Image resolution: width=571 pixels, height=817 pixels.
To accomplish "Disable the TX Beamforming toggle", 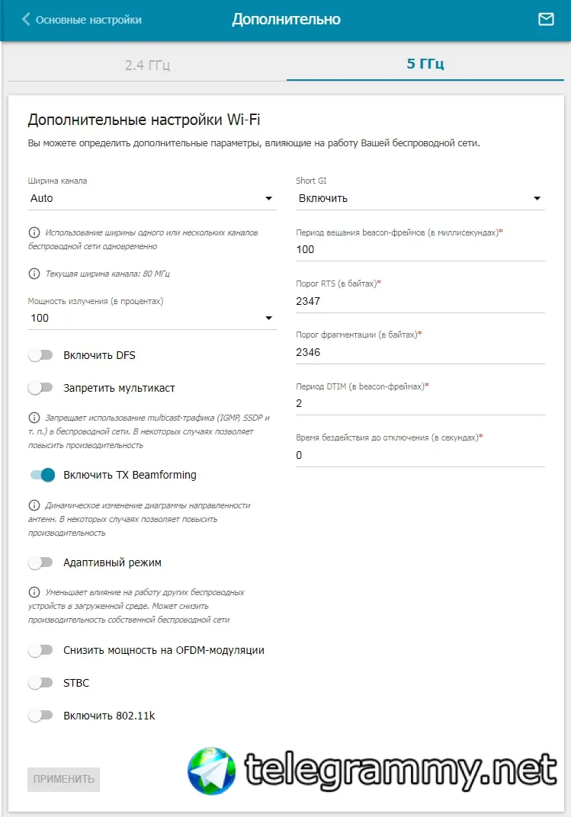I will point(43,475).
